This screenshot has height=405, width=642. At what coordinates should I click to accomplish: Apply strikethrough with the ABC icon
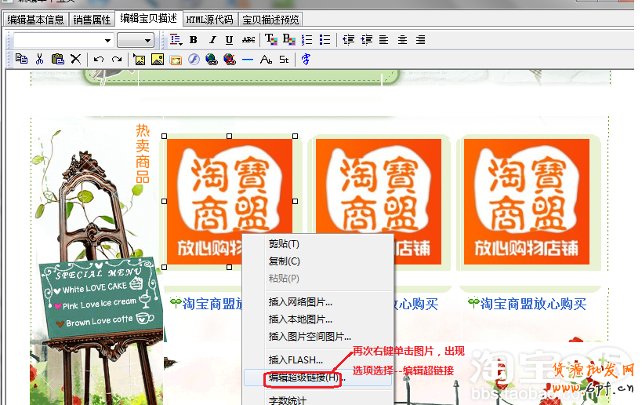tap(248, 40)
